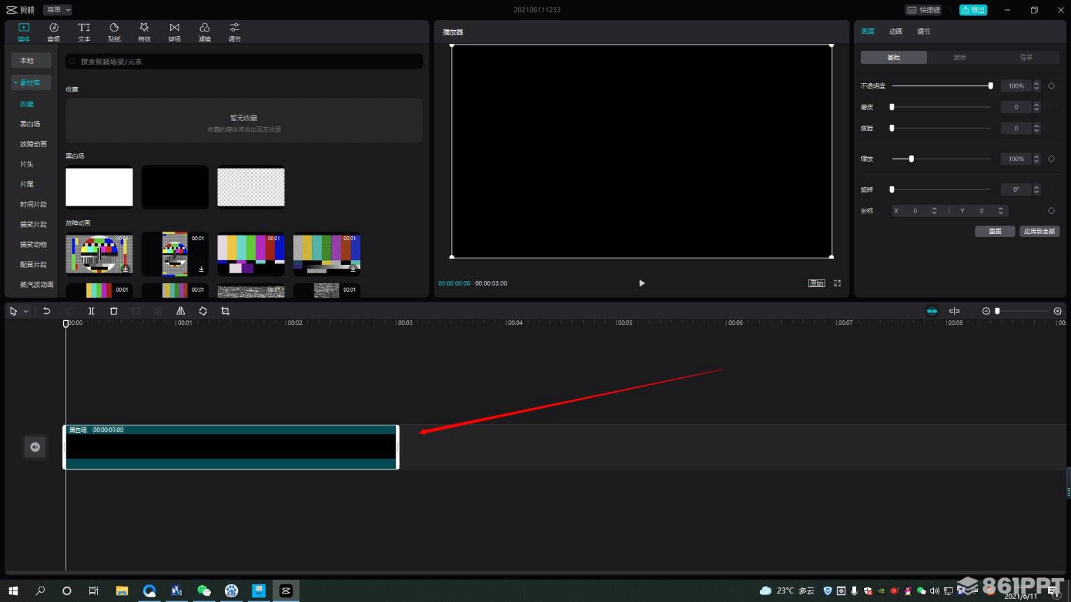Mute the main track audio
1071x602 pixels.
tap(35, 447)
